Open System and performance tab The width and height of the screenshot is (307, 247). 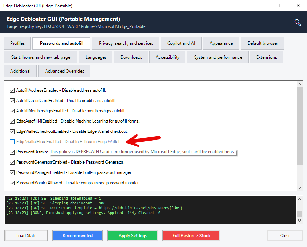218,57
